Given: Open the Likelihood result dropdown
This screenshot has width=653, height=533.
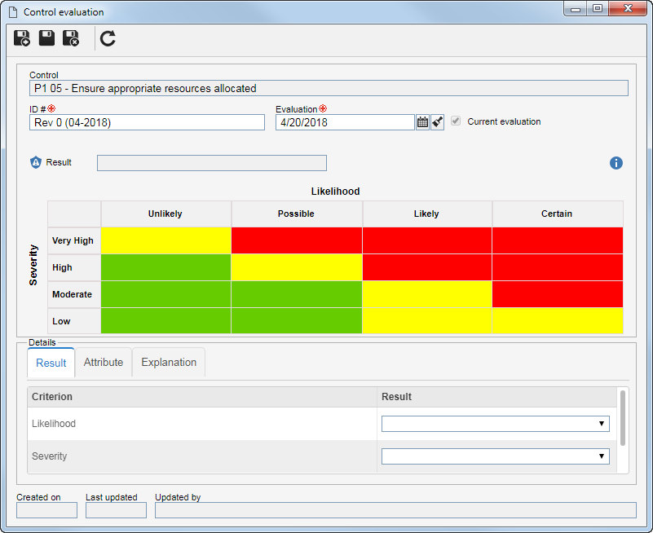Looking at the screenshot, I should tap(495, 424).
